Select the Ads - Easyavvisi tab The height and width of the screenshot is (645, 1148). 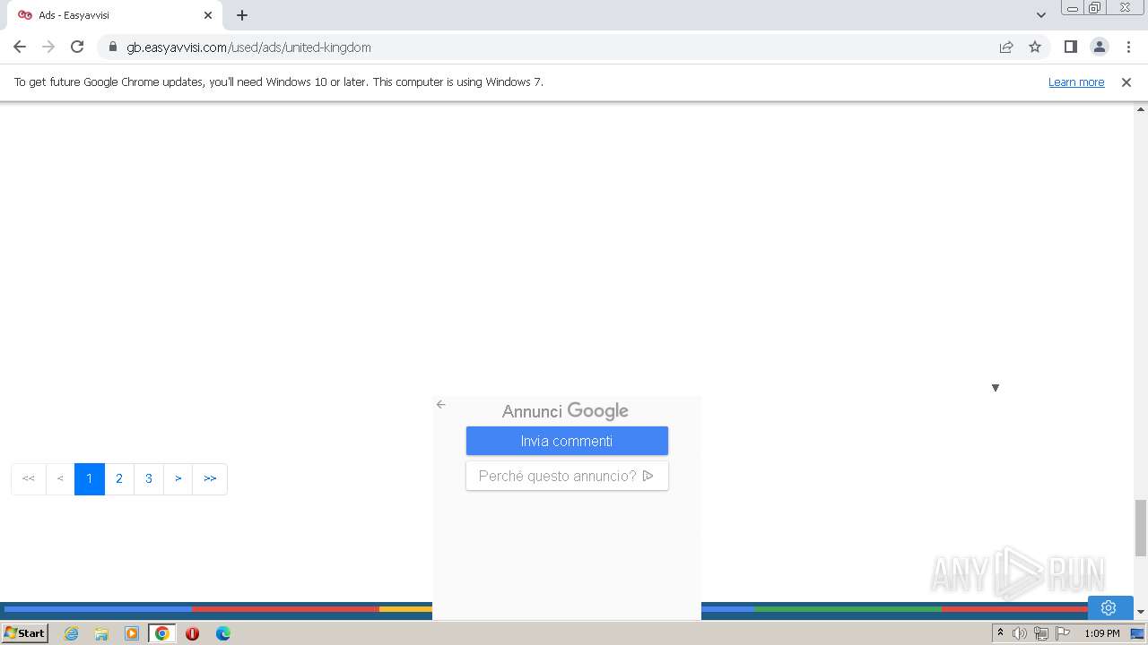(x=115, y=15)
